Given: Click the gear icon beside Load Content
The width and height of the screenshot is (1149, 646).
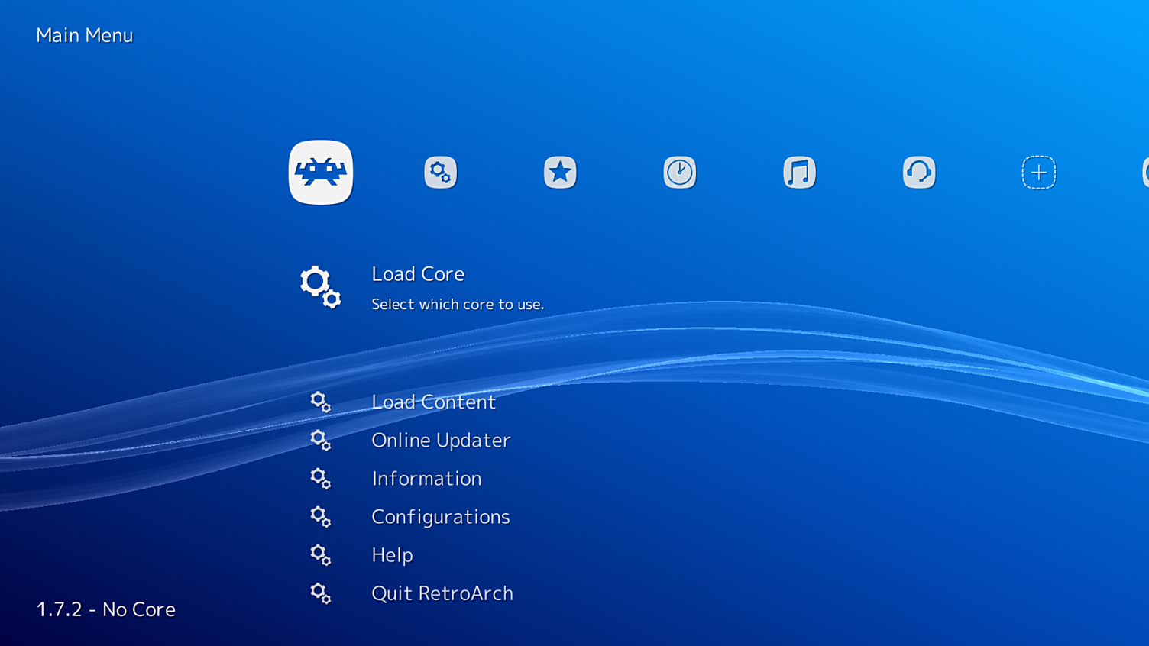Looking at the screenshot, I should 320,402.
